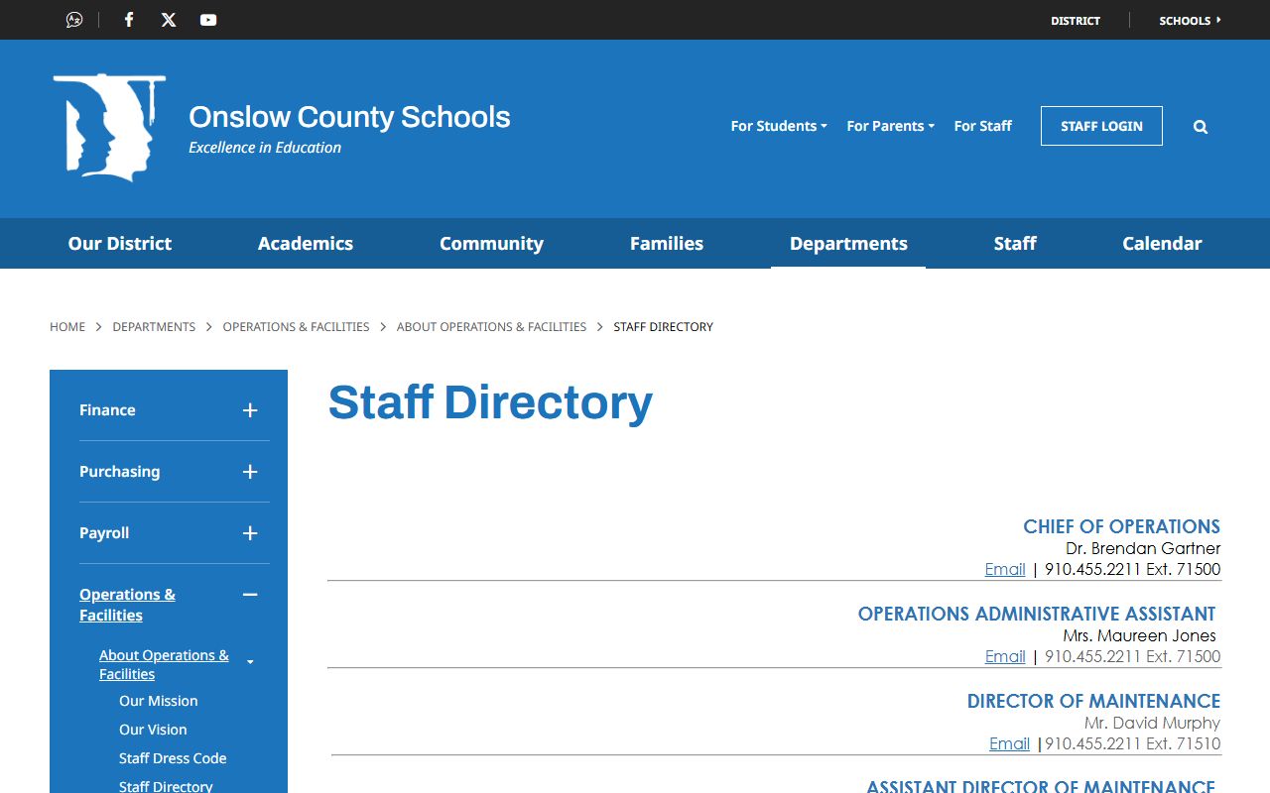Open the Staff menu
Viewport: 1270px width, 793px height.
[1015, 243]
